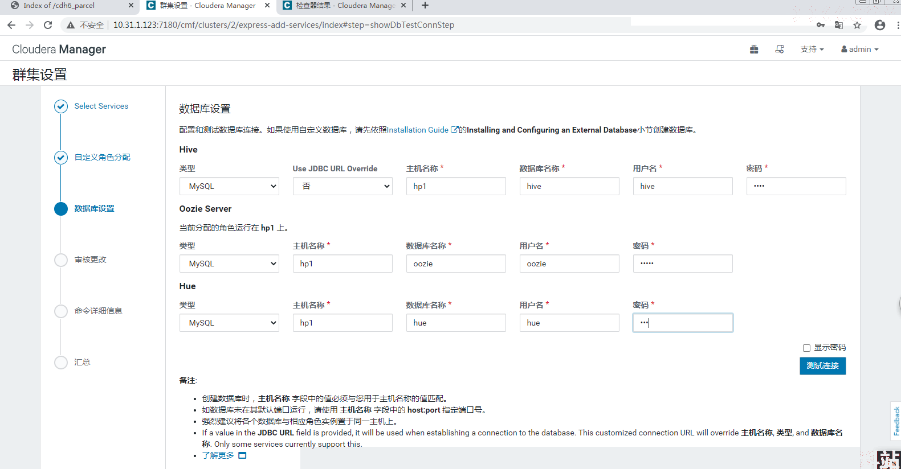901x469 pixels.
Task: Open translate page icon
Action: pos(839,25)
